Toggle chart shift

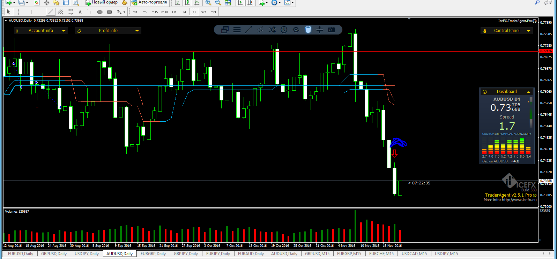coord(250,2)
